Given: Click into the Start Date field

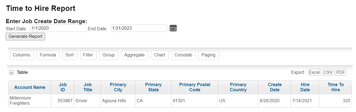Looking at the screenshot, I should point(59,28).
